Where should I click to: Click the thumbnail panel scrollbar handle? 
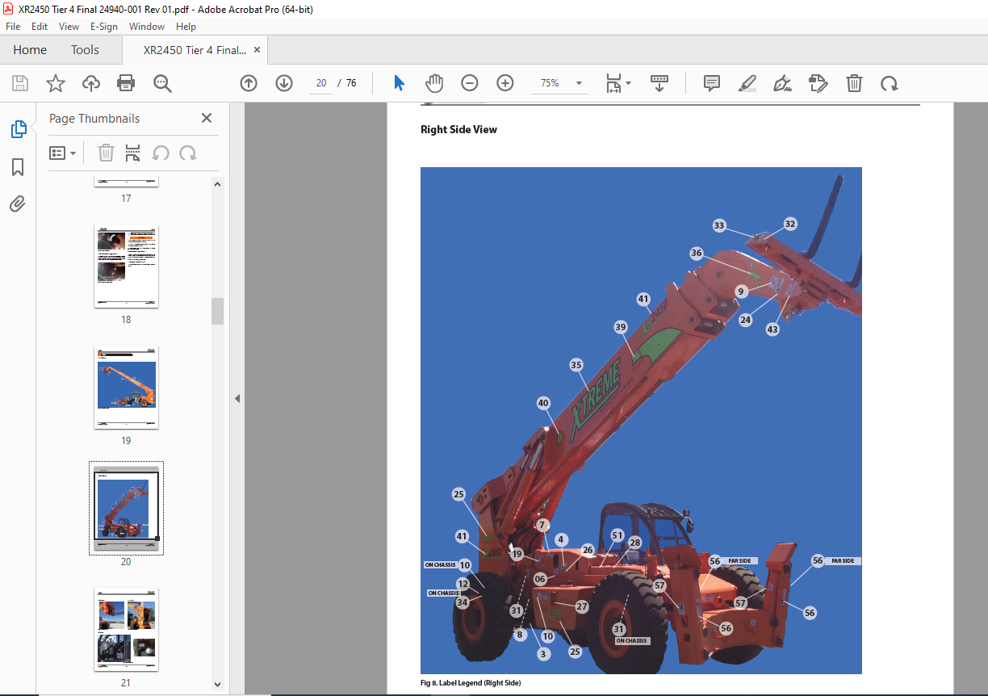click(x=217, y=311)
